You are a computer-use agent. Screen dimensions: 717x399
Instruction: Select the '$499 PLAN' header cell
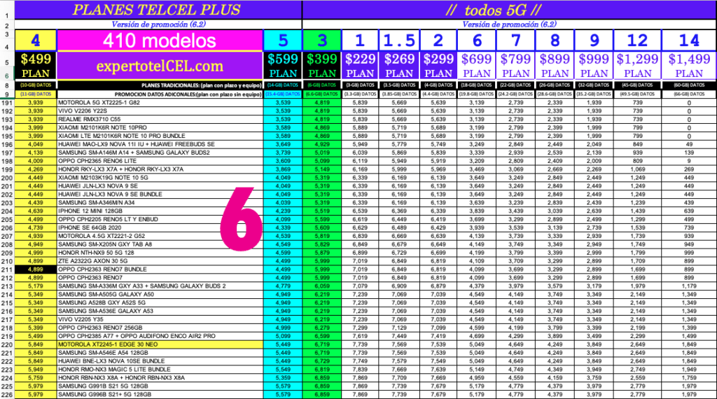pos(36,66)
